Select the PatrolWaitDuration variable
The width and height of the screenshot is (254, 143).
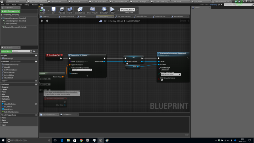coord(11,112)
